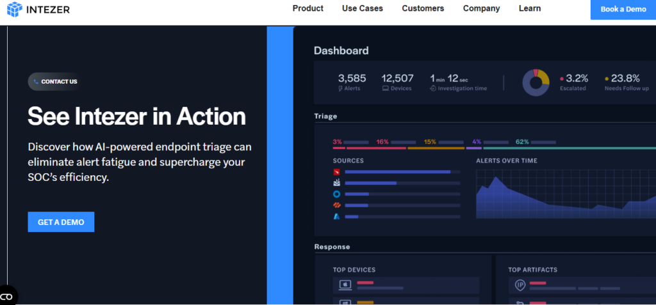Click the Contact Us pill button
The width and height of the screenshot is (656, 305).
(x=55, y=81)
